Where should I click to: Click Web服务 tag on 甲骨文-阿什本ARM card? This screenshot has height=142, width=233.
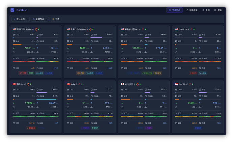[x=40, y=73]
